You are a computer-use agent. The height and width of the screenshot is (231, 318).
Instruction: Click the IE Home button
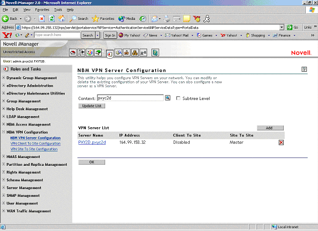62,19
